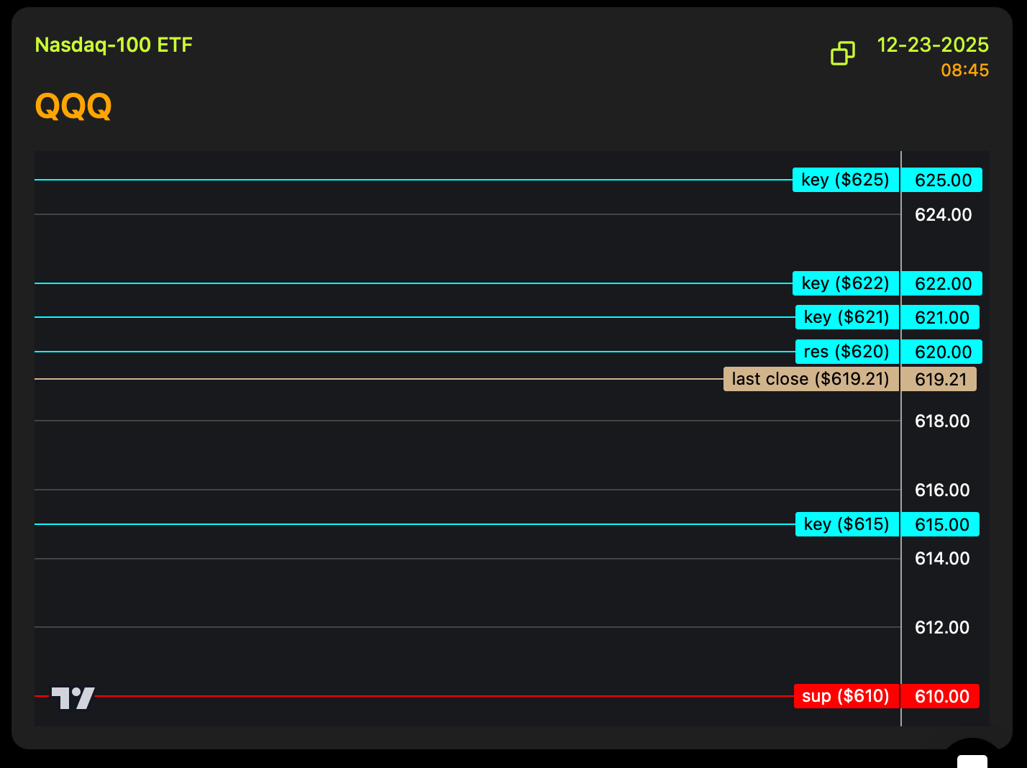Image resolution: width=1027 pixels, height=768 pixels.
Task: Click the last close ($619.21) label
Action: [811, 379]
